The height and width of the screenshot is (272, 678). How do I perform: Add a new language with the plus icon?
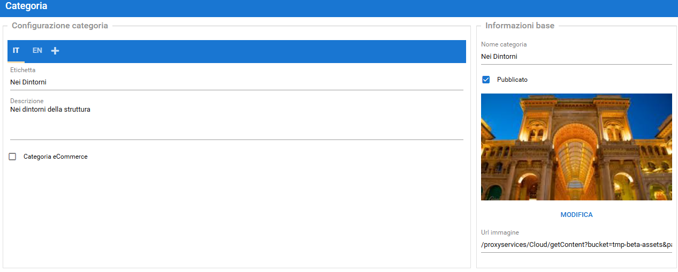point(55,51)
